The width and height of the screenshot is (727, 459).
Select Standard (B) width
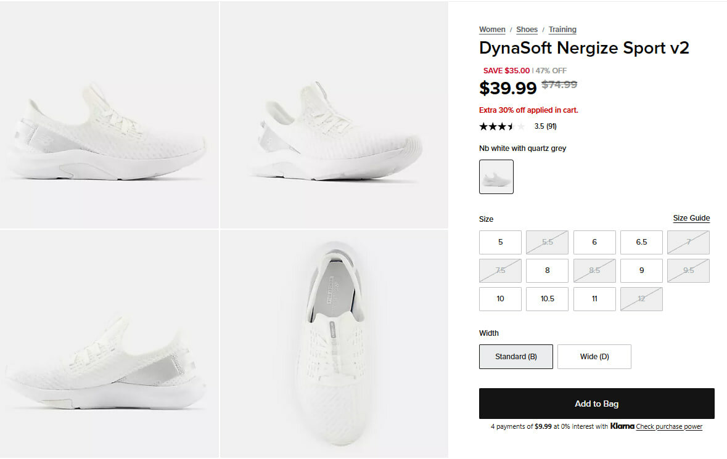[516, 357]
